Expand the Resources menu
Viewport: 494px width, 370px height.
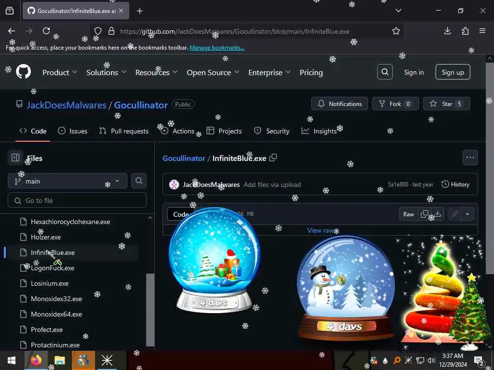pyautogui.click(x=157, y=72)
